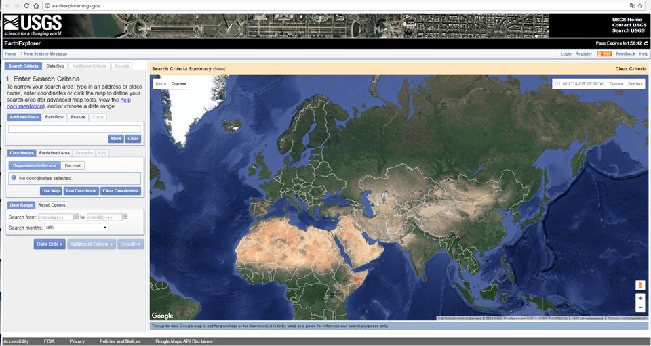Switch to the Data Sets tab

click(56, 66)
